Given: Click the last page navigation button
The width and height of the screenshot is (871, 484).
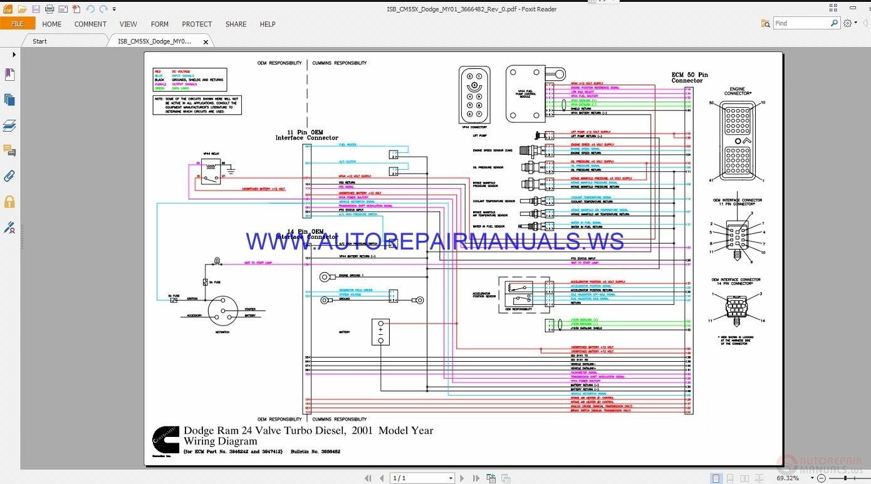Looking at the screenshot, I should [x=476, y=478].
